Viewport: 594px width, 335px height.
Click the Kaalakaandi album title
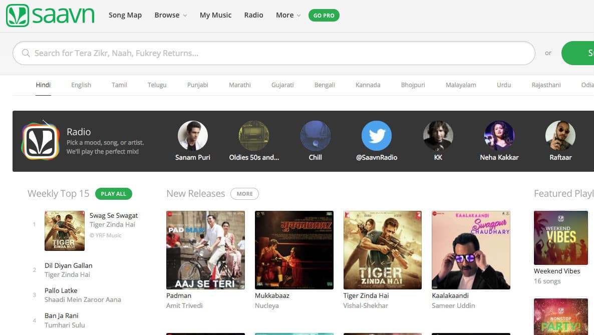tap(450, 295)
